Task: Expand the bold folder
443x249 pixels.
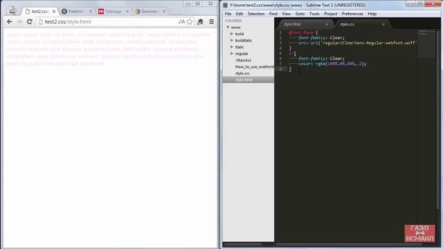Action: click(x=232, y=34)
